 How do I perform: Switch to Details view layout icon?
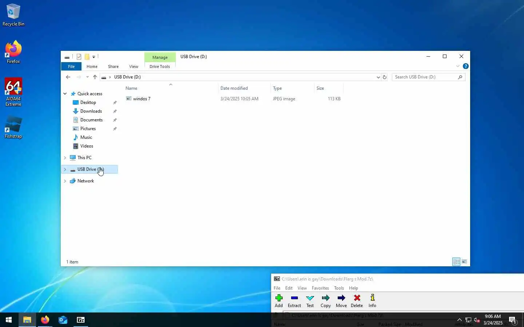456,262
